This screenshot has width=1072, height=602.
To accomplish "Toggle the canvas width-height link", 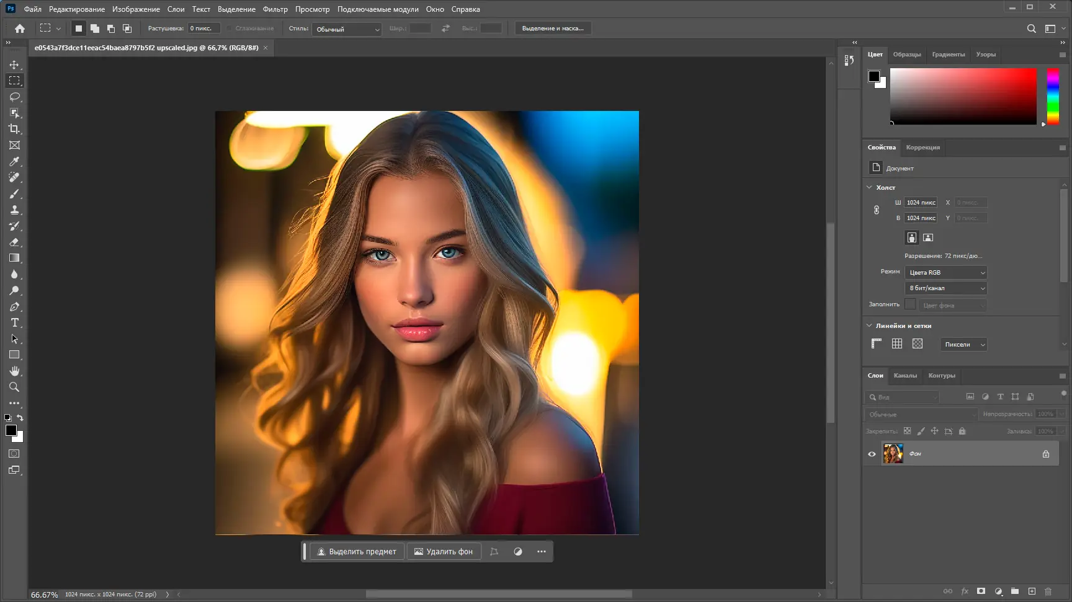I will coord(877,210).
